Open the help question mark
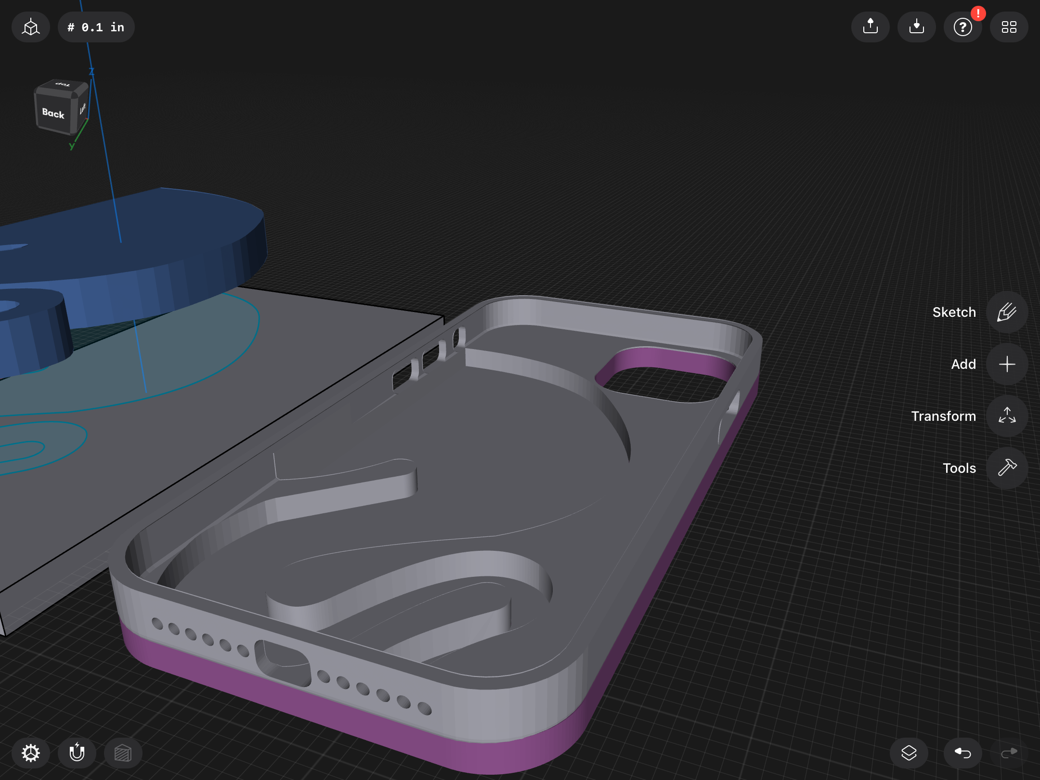This screenshot has height=780, width=1040. coord(962,27)
